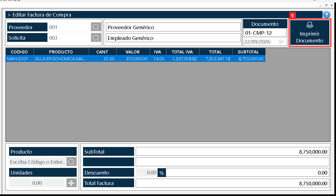This screenshot has width=336, height=196.
Task: Click the total IVA cell 1,397,058.82
Action: tap(183, 59)
